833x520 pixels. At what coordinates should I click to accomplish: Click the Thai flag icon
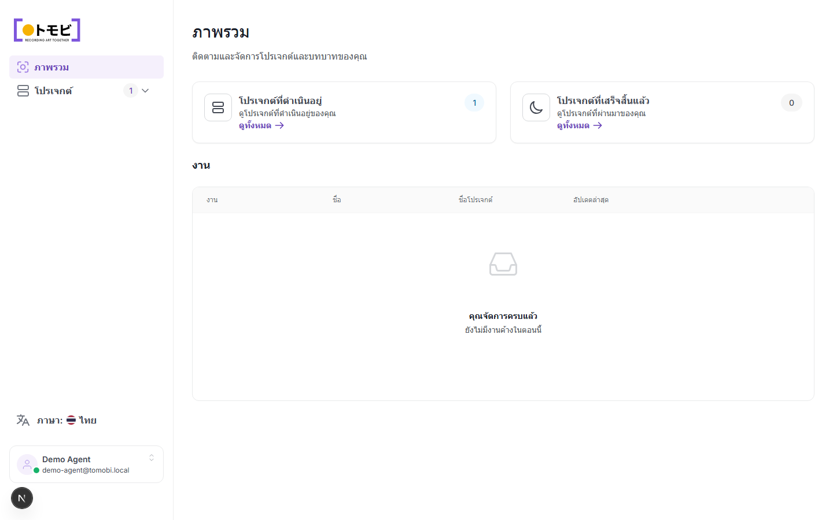(71, 420)
